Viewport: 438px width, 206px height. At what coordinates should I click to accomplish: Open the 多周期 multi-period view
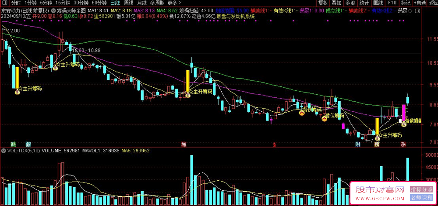pyautogui.click(x=158, y=3)
